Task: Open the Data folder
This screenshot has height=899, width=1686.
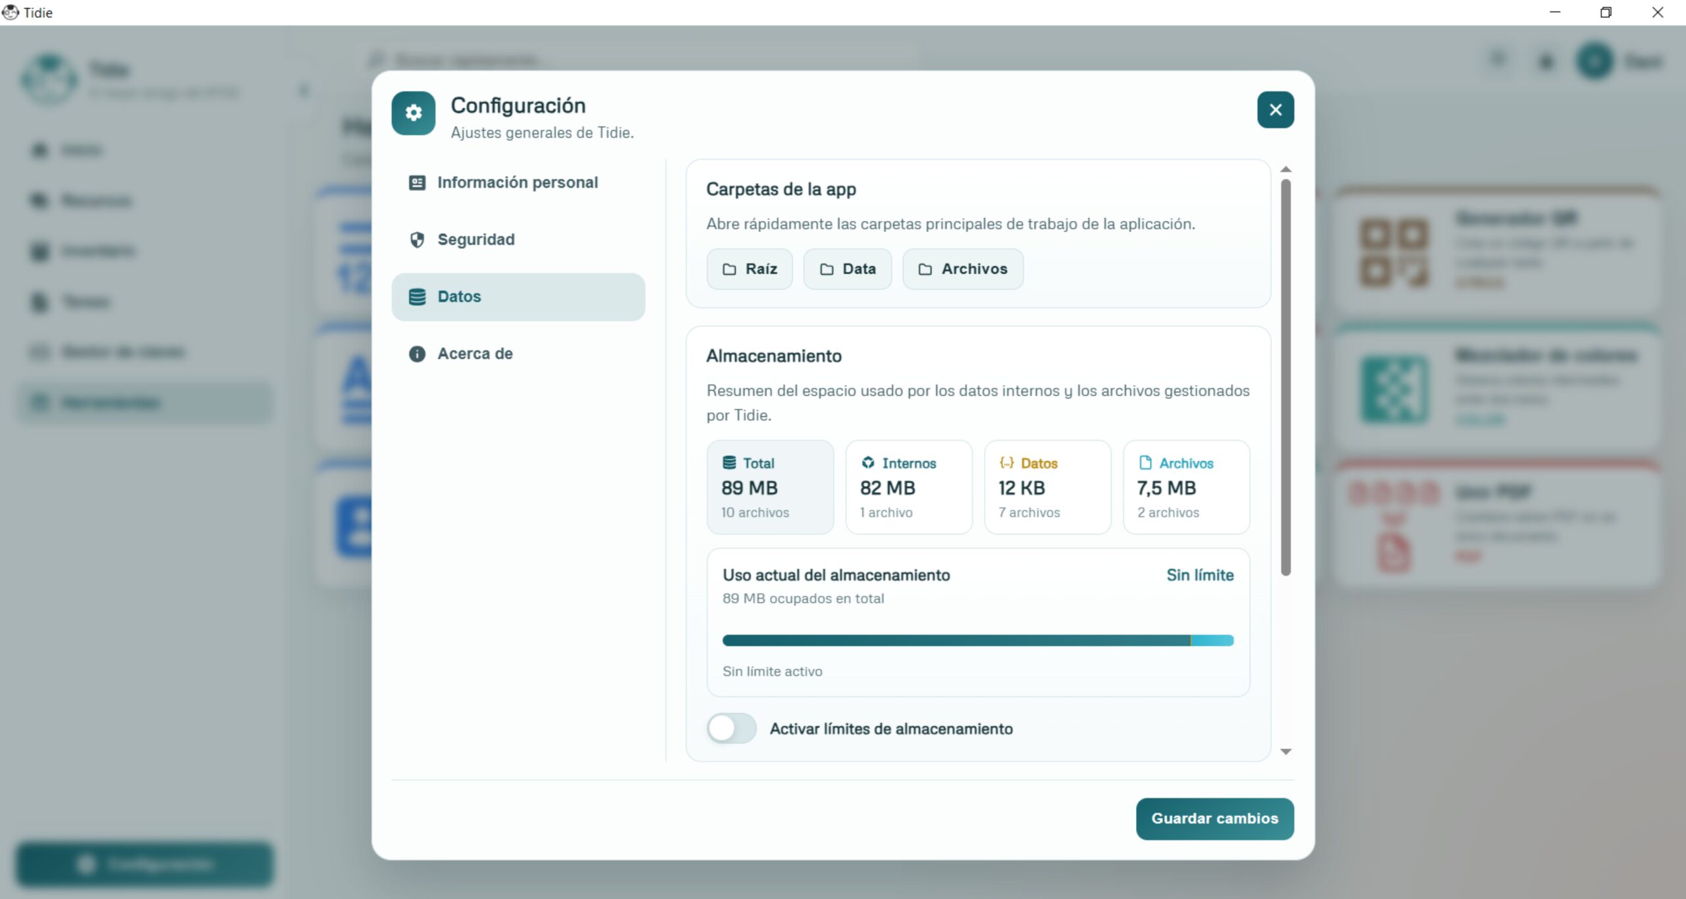Action: (847, 269)
